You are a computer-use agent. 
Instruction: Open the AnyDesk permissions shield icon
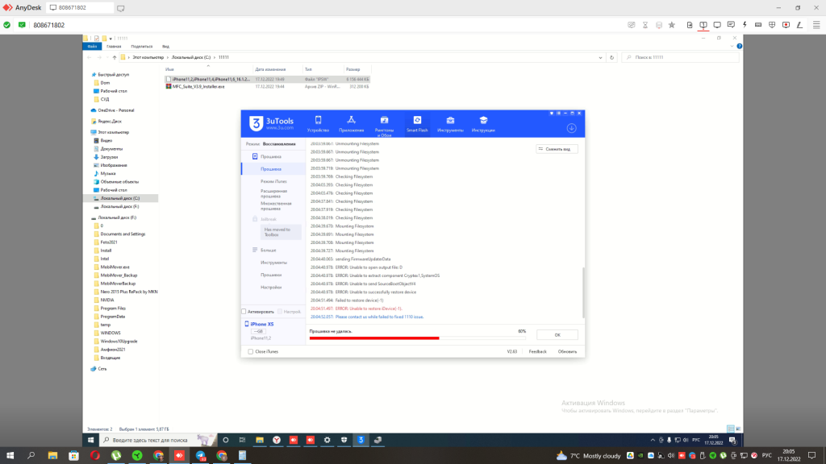[x=772, y=25]
